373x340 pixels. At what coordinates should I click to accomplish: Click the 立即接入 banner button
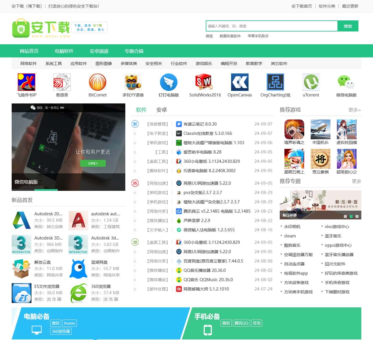tap(93, 163)
